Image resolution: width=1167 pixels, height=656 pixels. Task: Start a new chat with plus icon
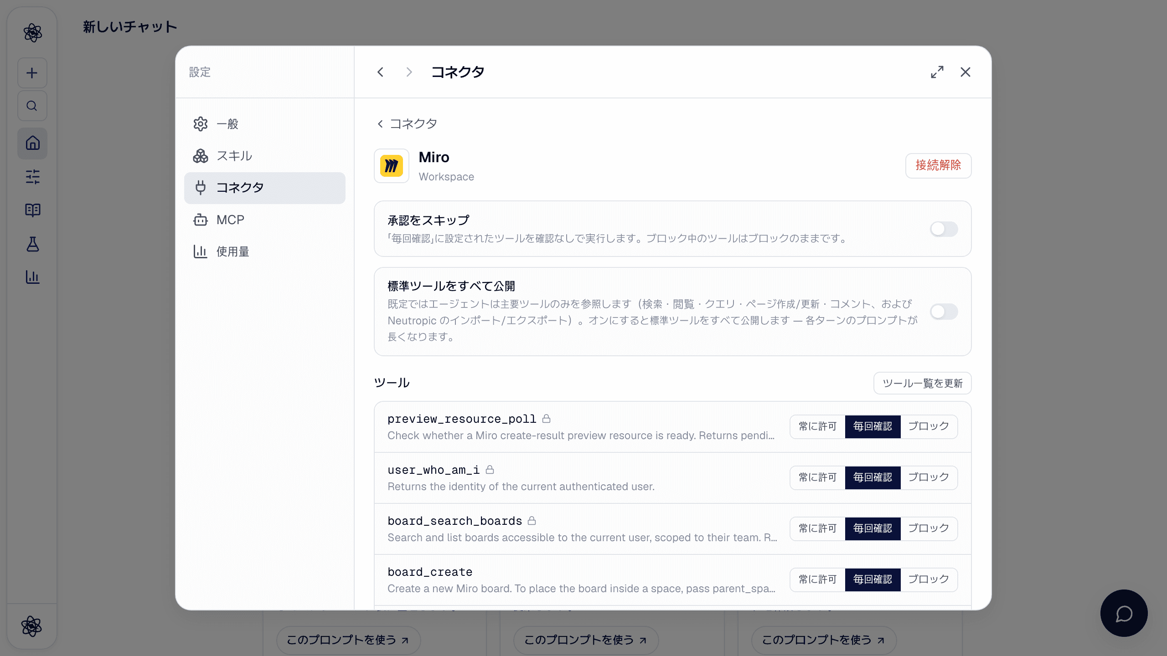tap(32, 73)
